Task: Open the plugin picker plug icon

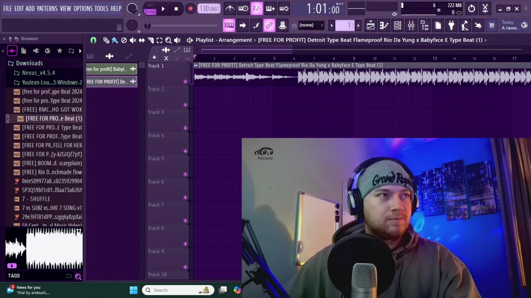Action: pyautogui.click(x=451, y=26)
